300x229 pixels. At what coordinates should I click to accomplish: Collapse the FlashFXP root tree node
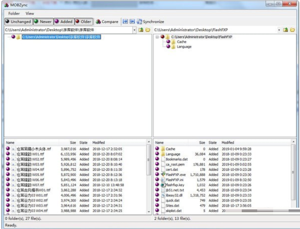click(x=157, y=37)
